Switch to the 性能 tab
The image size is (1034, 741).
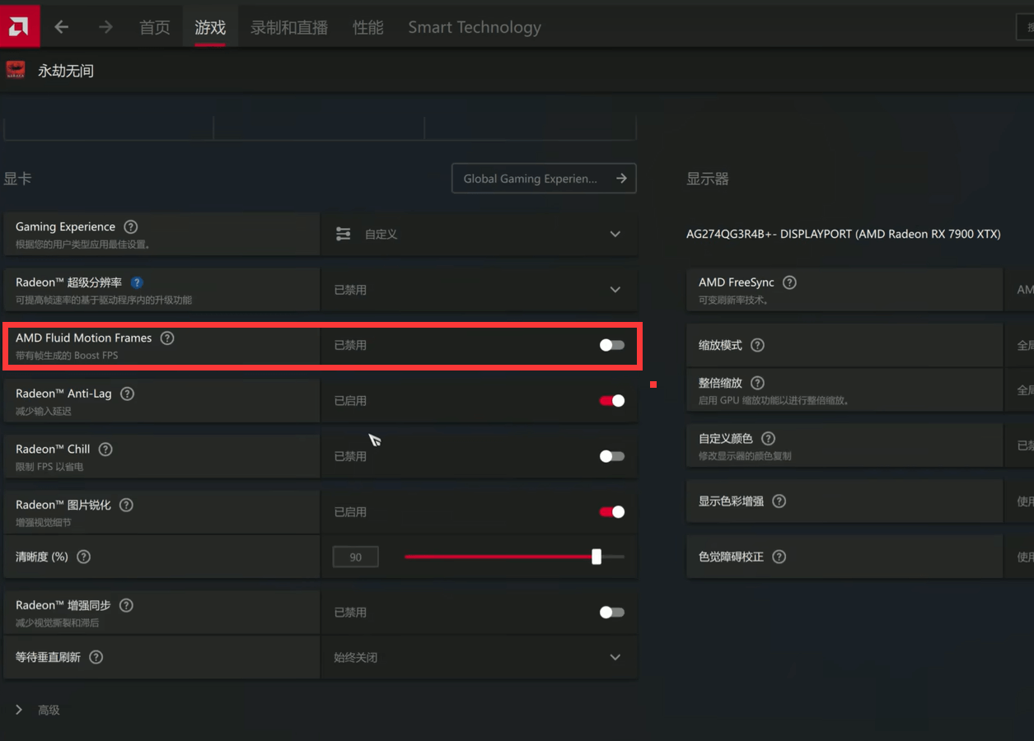367,27
